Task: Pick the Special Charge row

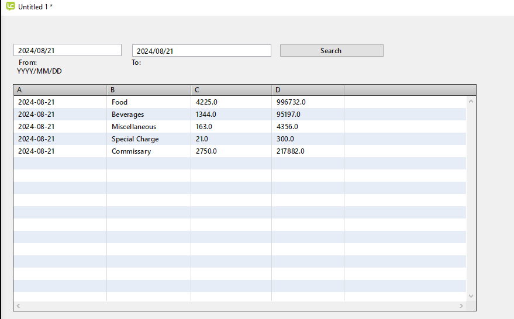Action: tap(135, 139)
